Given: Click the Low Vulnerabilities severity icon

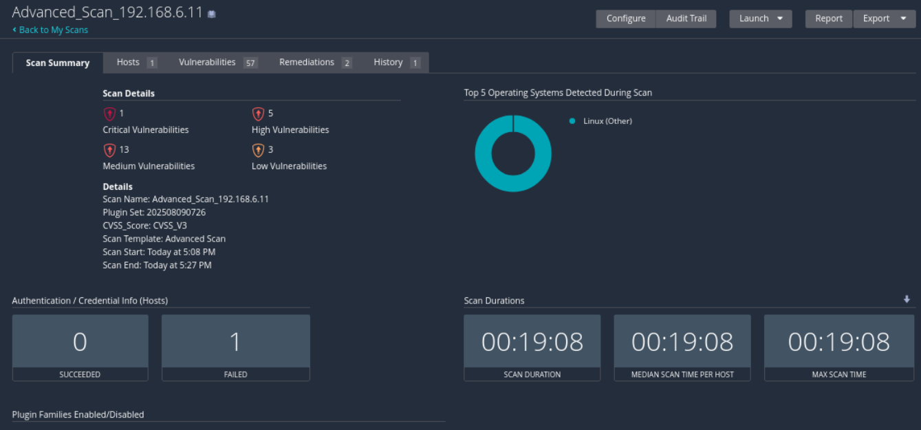Looking at the screenshot, I should 258,150.
